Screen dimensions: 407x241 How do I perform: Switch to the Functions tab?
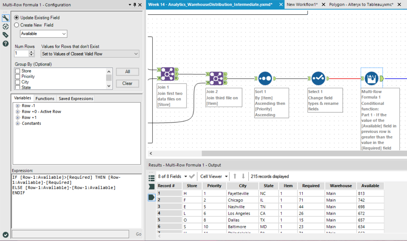pyautogui.click(x=45, y=99)
